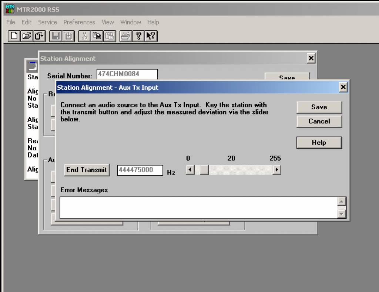
Task: Open the Help menu in menu bar
Action: [x=153, y=22]
